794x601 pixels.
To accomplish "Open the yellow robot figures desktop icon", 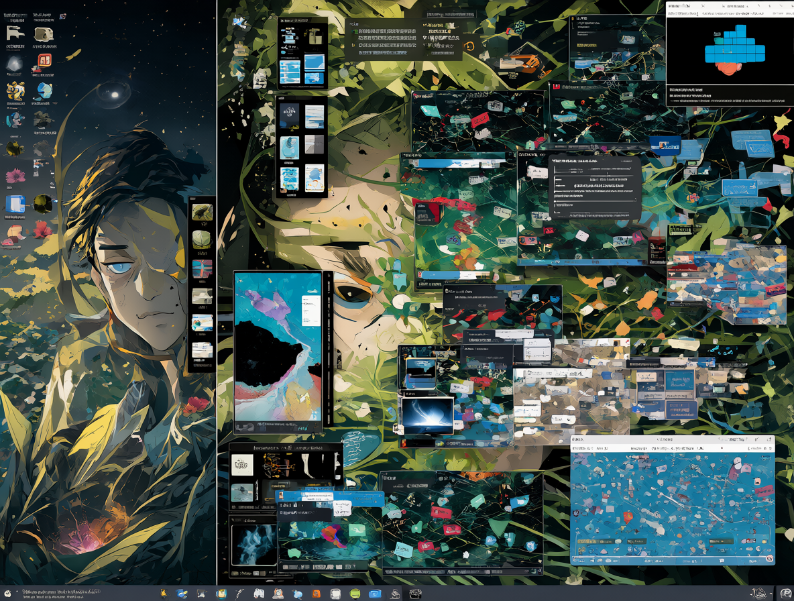I will coord(15,91).
